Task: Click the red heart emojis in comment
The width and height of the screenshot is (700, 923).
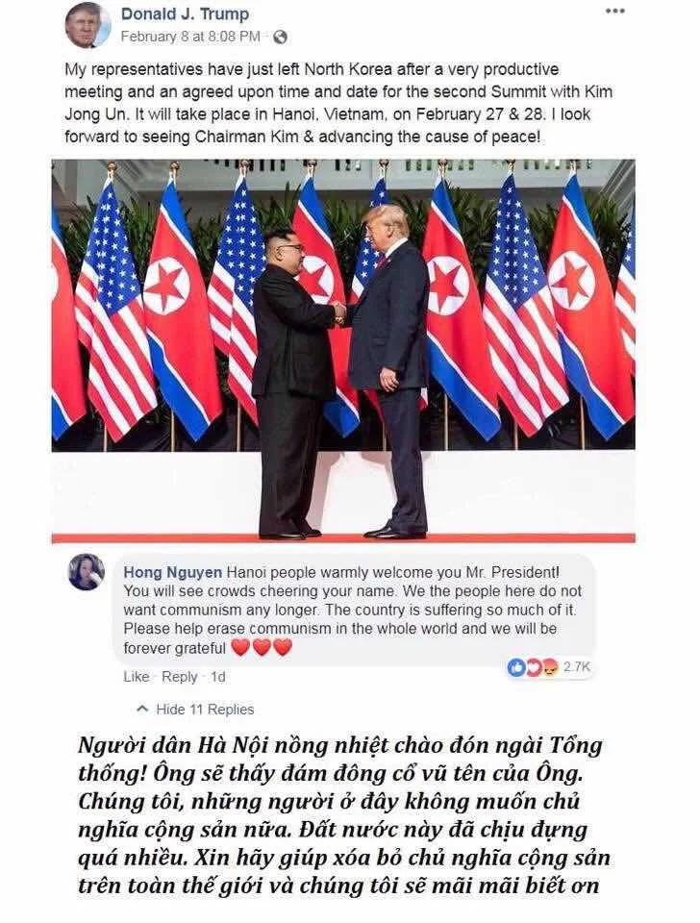Action: [x=262, y=647]
